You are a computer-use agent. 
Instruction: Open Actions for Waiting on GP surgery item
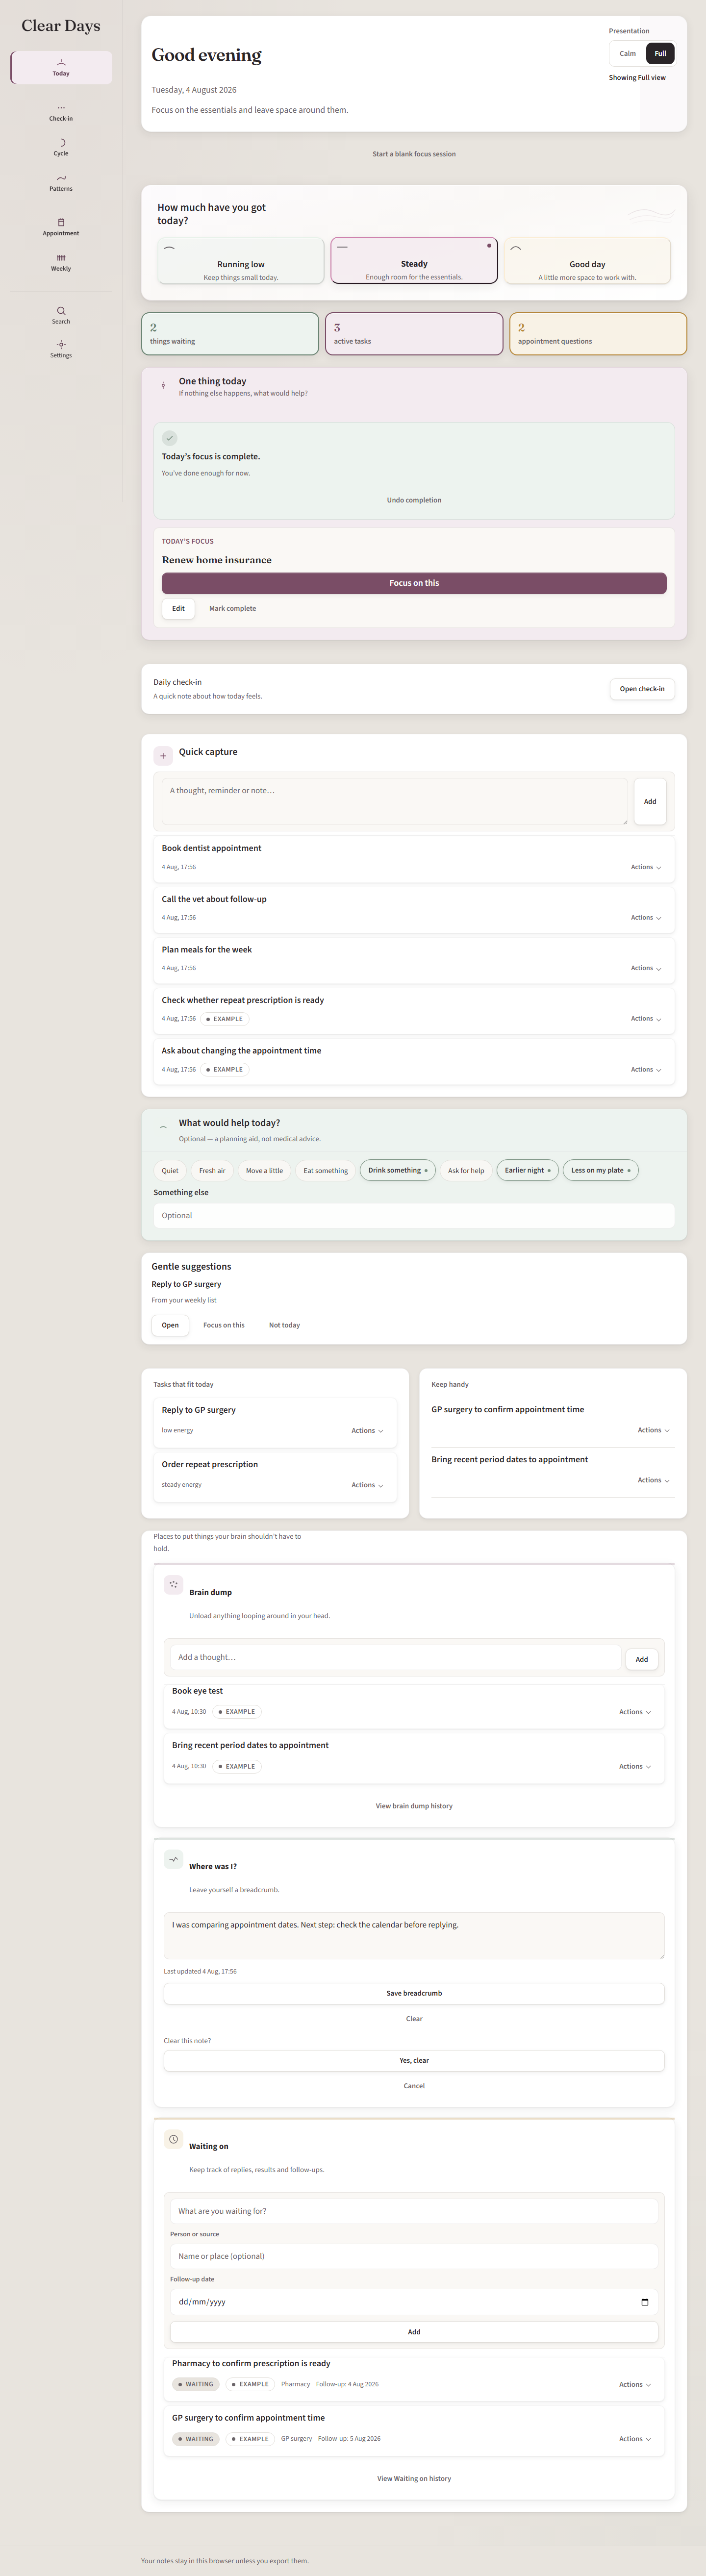point(635,2439)
